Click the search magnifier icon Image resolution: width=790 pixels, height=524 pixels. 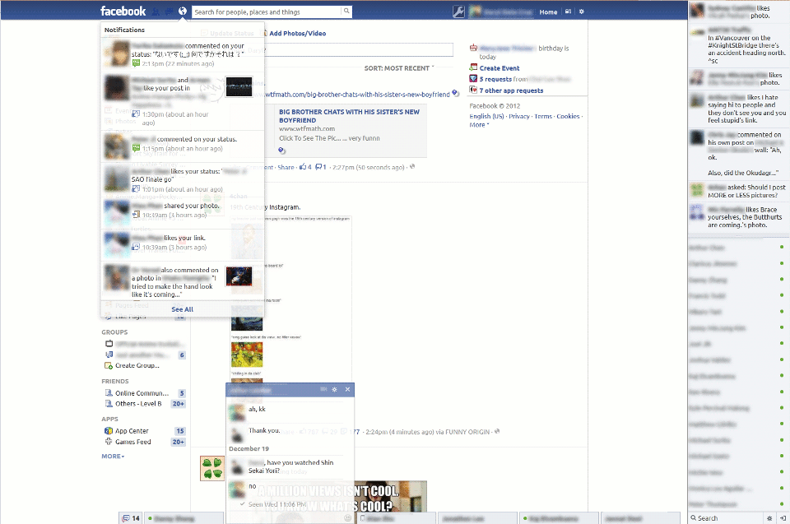click(x=346, y=12)
